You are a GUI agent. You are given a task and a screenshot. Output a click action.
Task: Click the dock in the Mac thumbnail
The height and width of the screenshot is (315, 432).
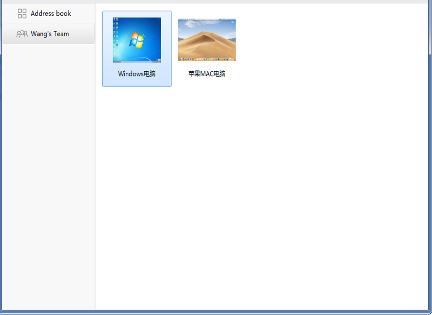click(207, 59)
